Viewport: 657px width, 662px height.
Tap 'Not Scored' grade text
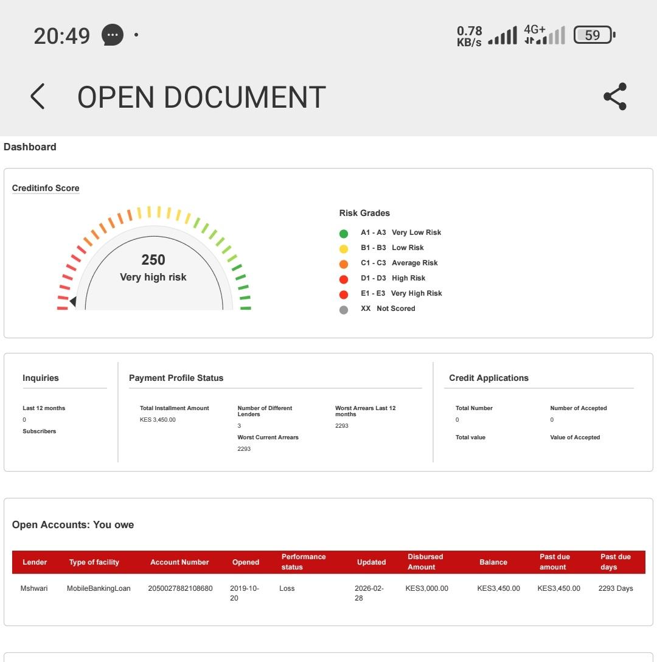tap(395, 308)
